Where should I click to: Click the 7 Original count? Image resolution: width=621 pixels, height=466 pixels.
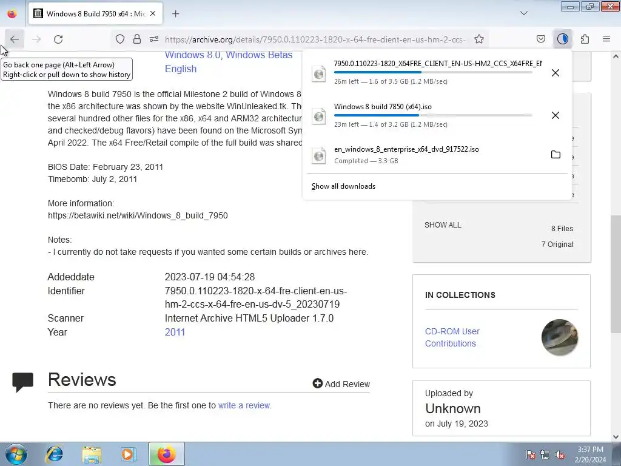coord(557,245)
